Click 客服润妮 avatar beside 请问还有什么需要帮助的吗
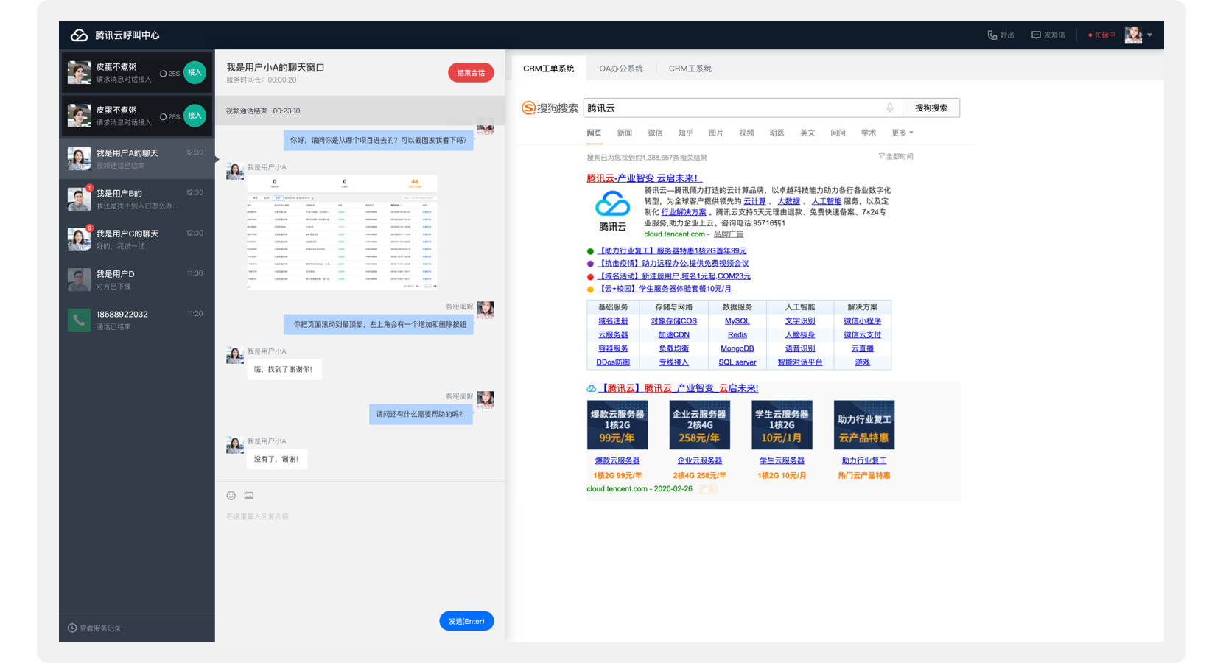 coord(486,400)
